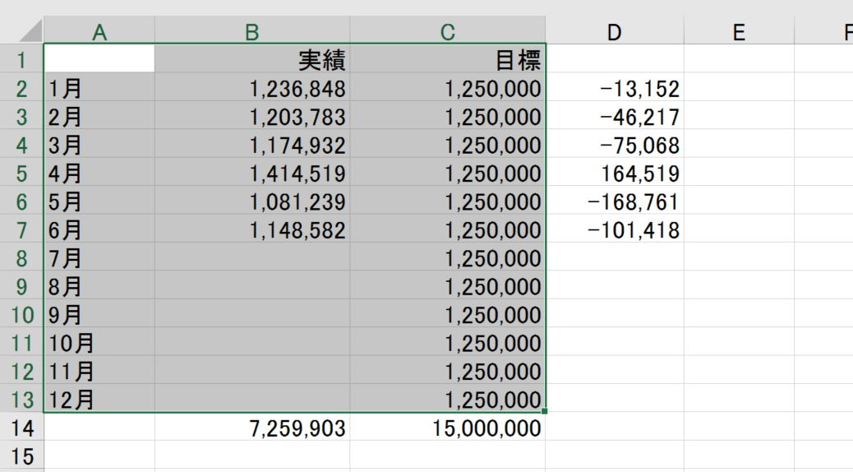Click the 目標 header cell

pos(447,59)
